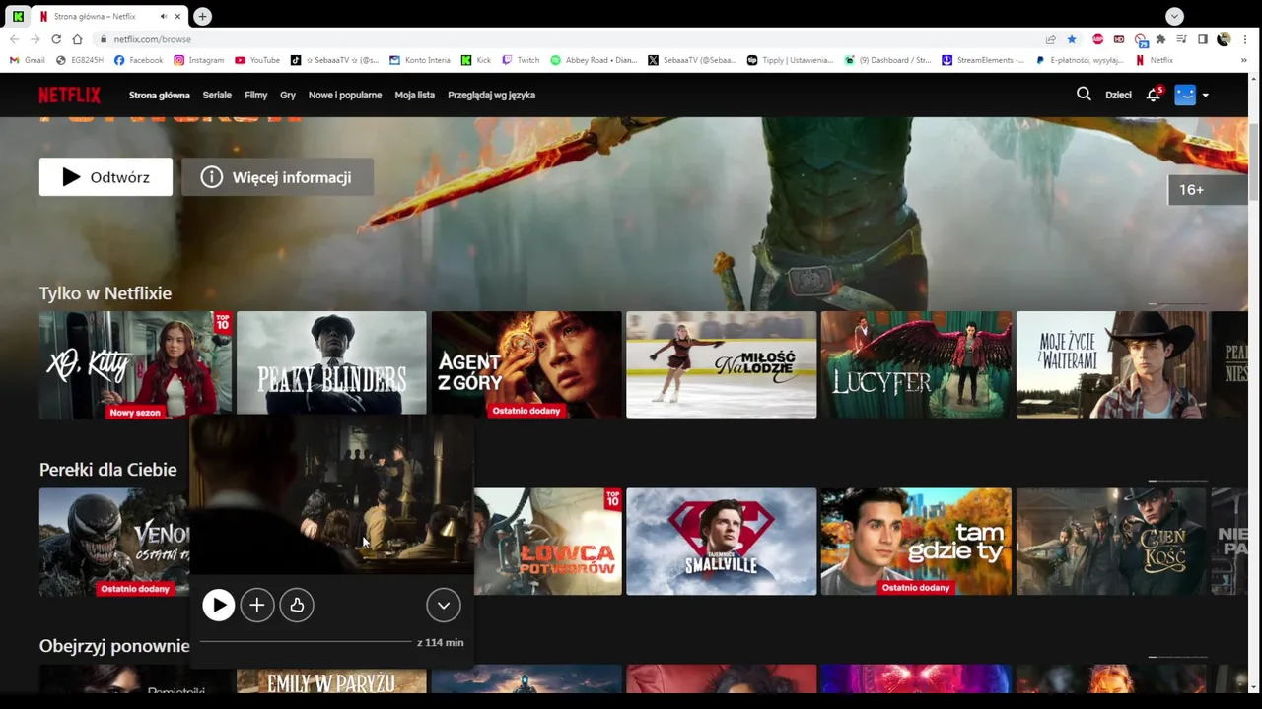Go back with browser back arrow
This screenshot has width=1262, height=709.
[x=14, y=39]
